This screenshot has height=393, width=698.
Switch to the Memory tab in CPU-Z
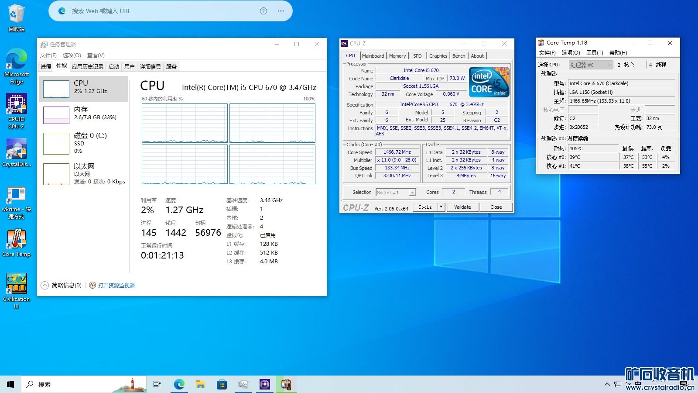point(397,56)
